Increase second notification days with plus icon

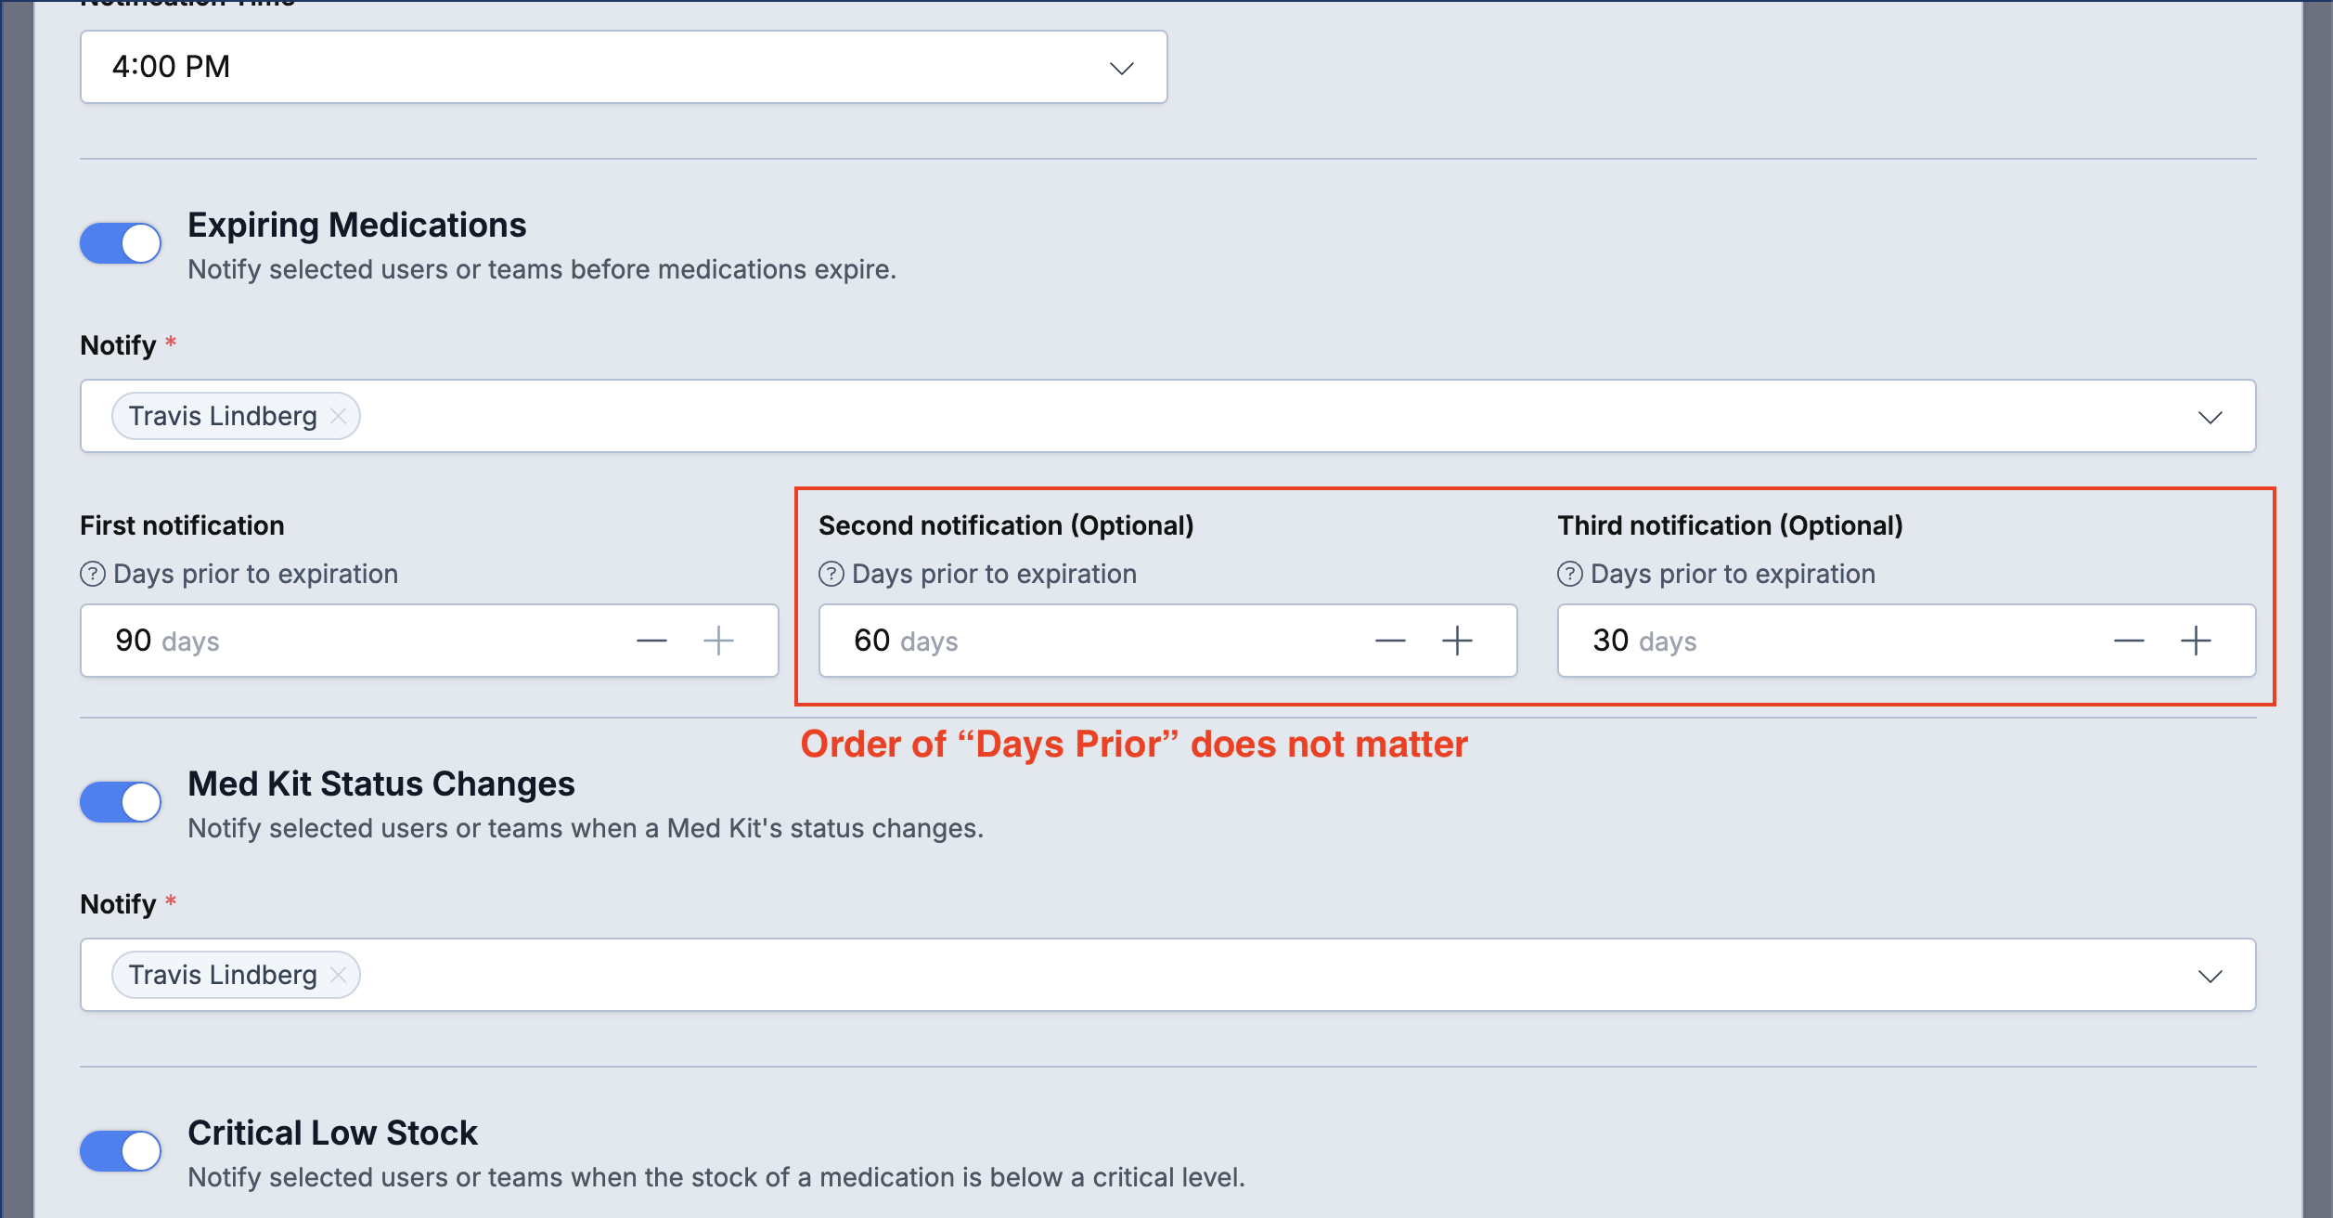1457,641
